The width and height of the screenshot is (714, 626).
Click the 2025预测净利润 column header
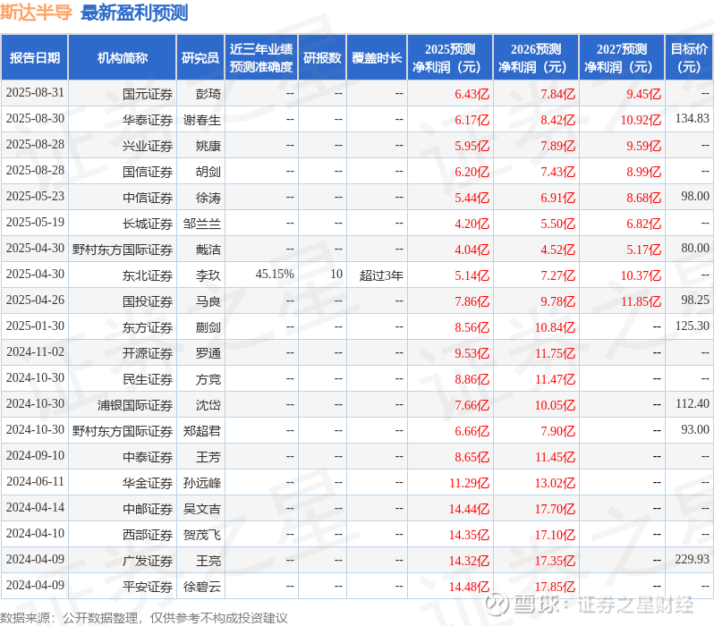point(450,58)
